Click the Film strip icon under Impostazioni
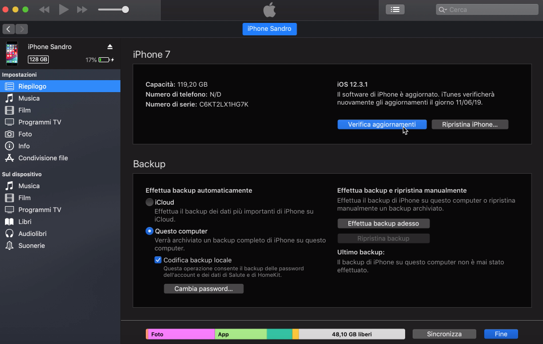Image resolution: width=543 pixels, height=344 pixels. 9,110
